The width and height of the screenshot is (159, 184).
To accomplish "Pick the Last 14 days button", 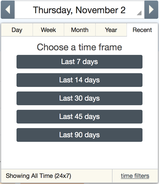I will tap(80, 80).
